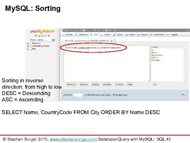The width and height of the screenshot is (190, 143).
Task: Click the Database1 link in query header
Action: (104, 41)
